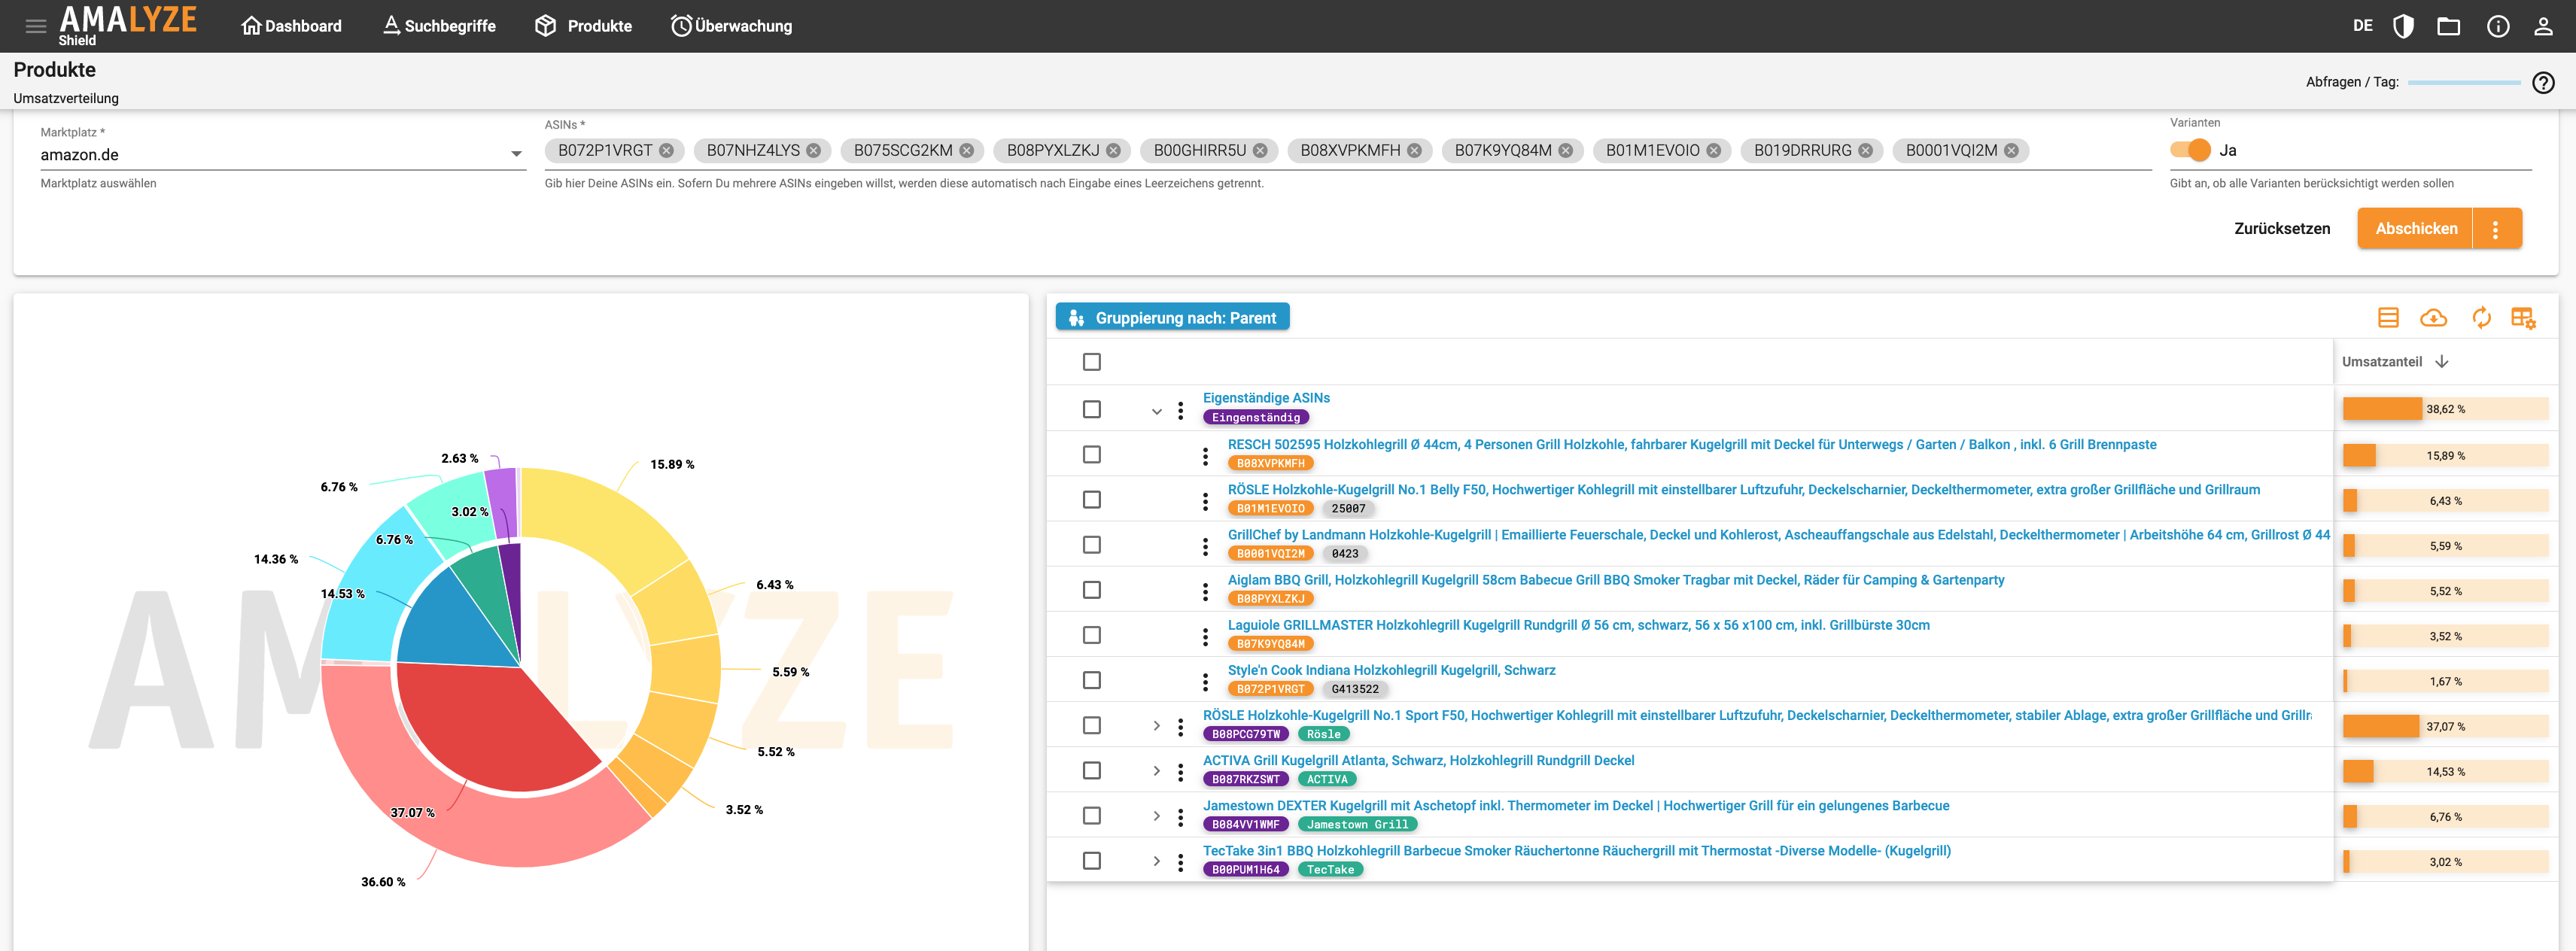Viewport: 2576px width, 951px height.
Task: Remove ASIN chip B019DRRURG
Action: (x=1866, y=151)
